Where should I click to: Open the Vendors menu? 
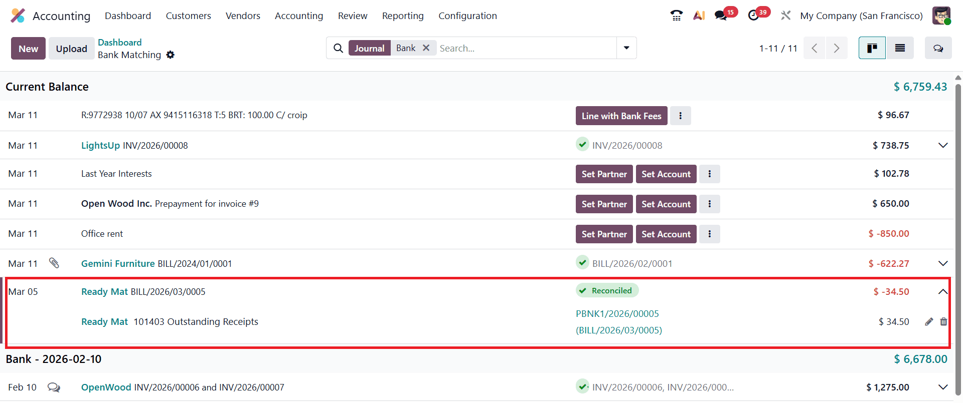(243, 16)
